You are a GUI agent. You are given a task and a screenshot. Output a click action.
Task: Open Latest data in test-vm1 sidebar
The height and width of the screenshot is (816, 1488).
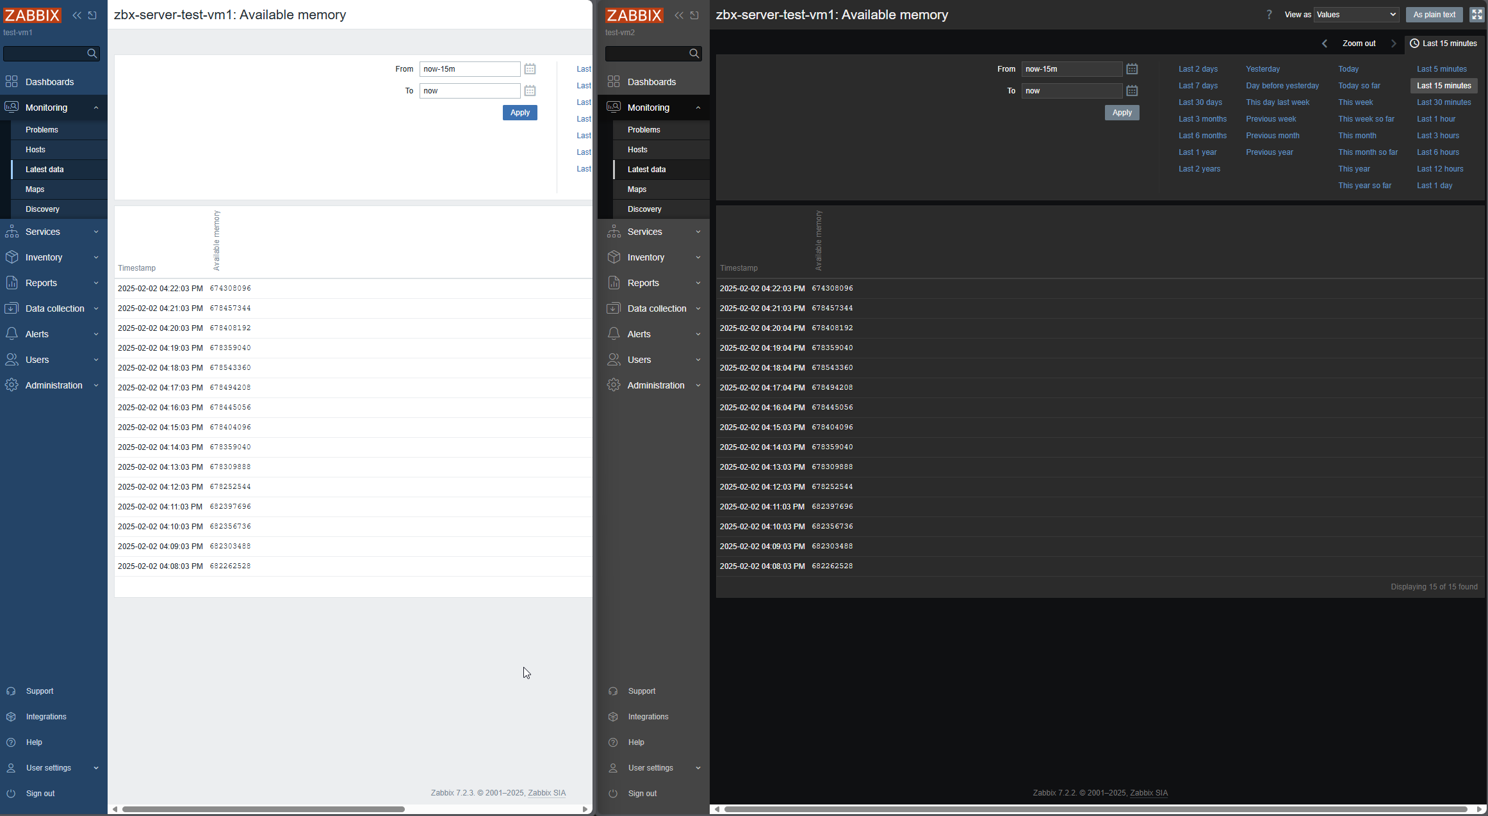pyautogui.click(x=59, y=170)
